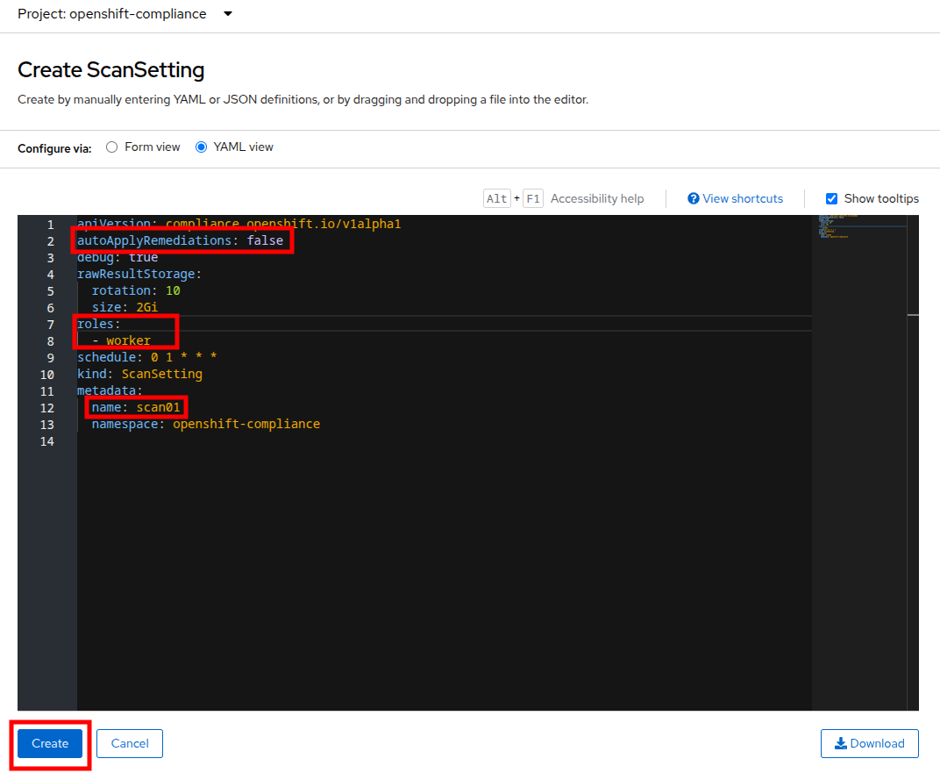Toggle the Show tooltips checkbox

pyautogui.click(x=831, y=198)
